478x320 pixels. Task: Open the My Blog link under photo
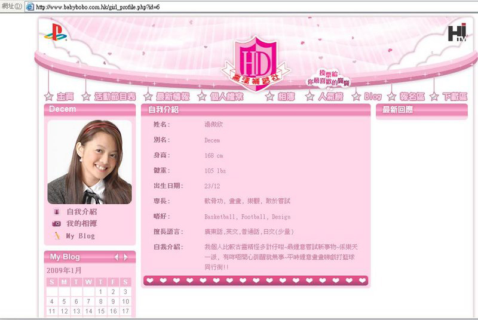[x=80, y=236]
